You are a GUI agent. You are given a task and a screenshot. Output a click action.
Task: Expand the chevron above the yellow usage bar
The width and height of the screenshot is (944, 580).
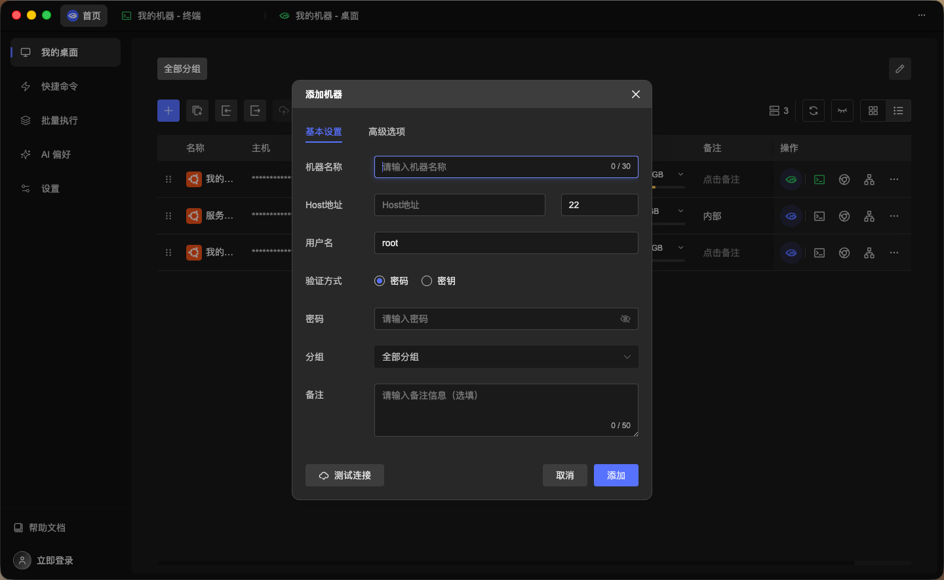click(681, 174)
